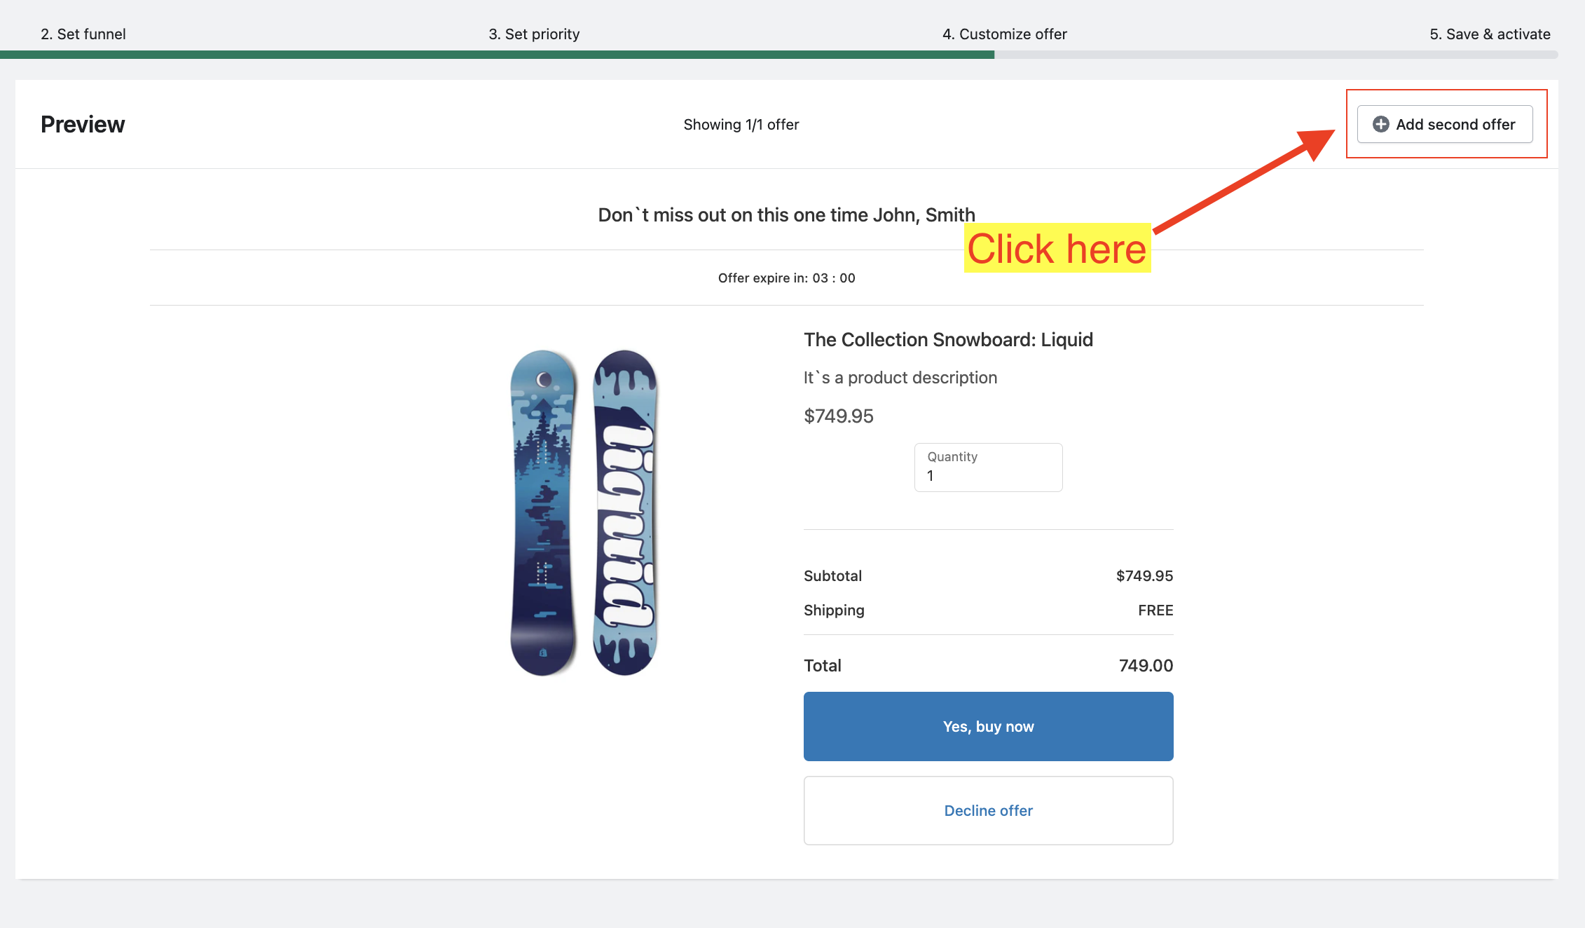Click the Liquid lettering snowboard image
Screen dimensions: 1585x928
pyautogui.click(x=624, y=512)
